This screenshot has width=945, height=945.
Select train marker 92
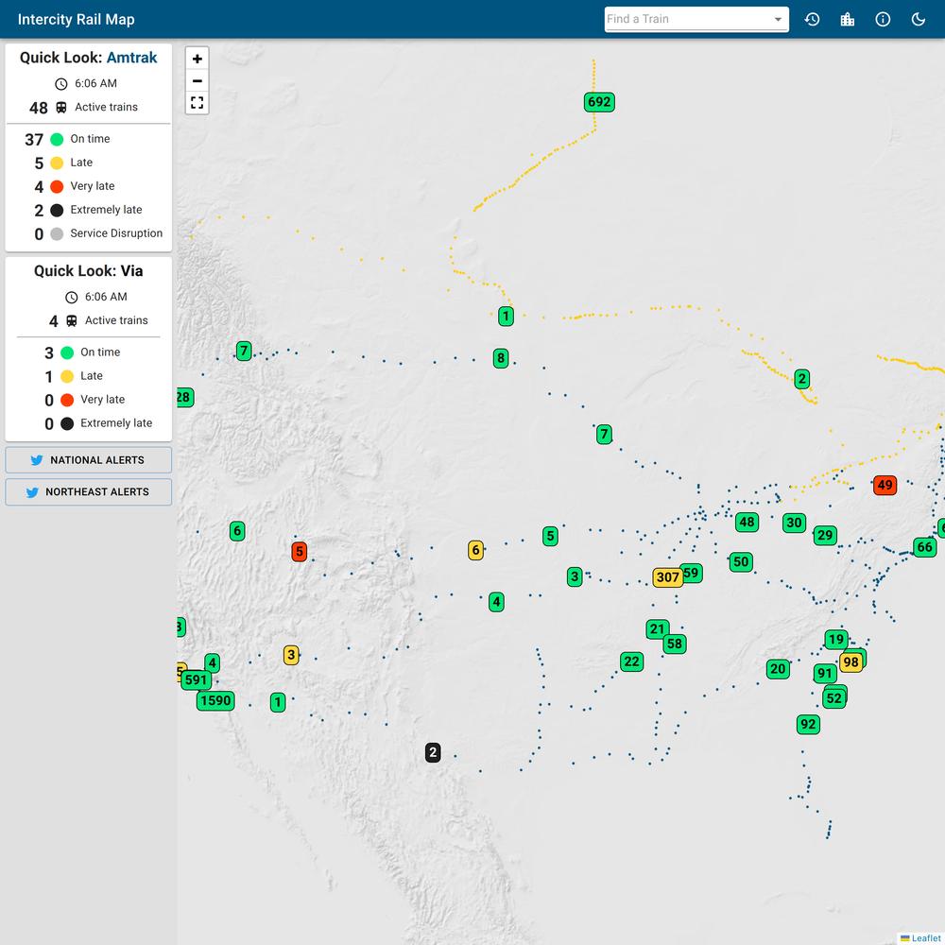[808, 724]
